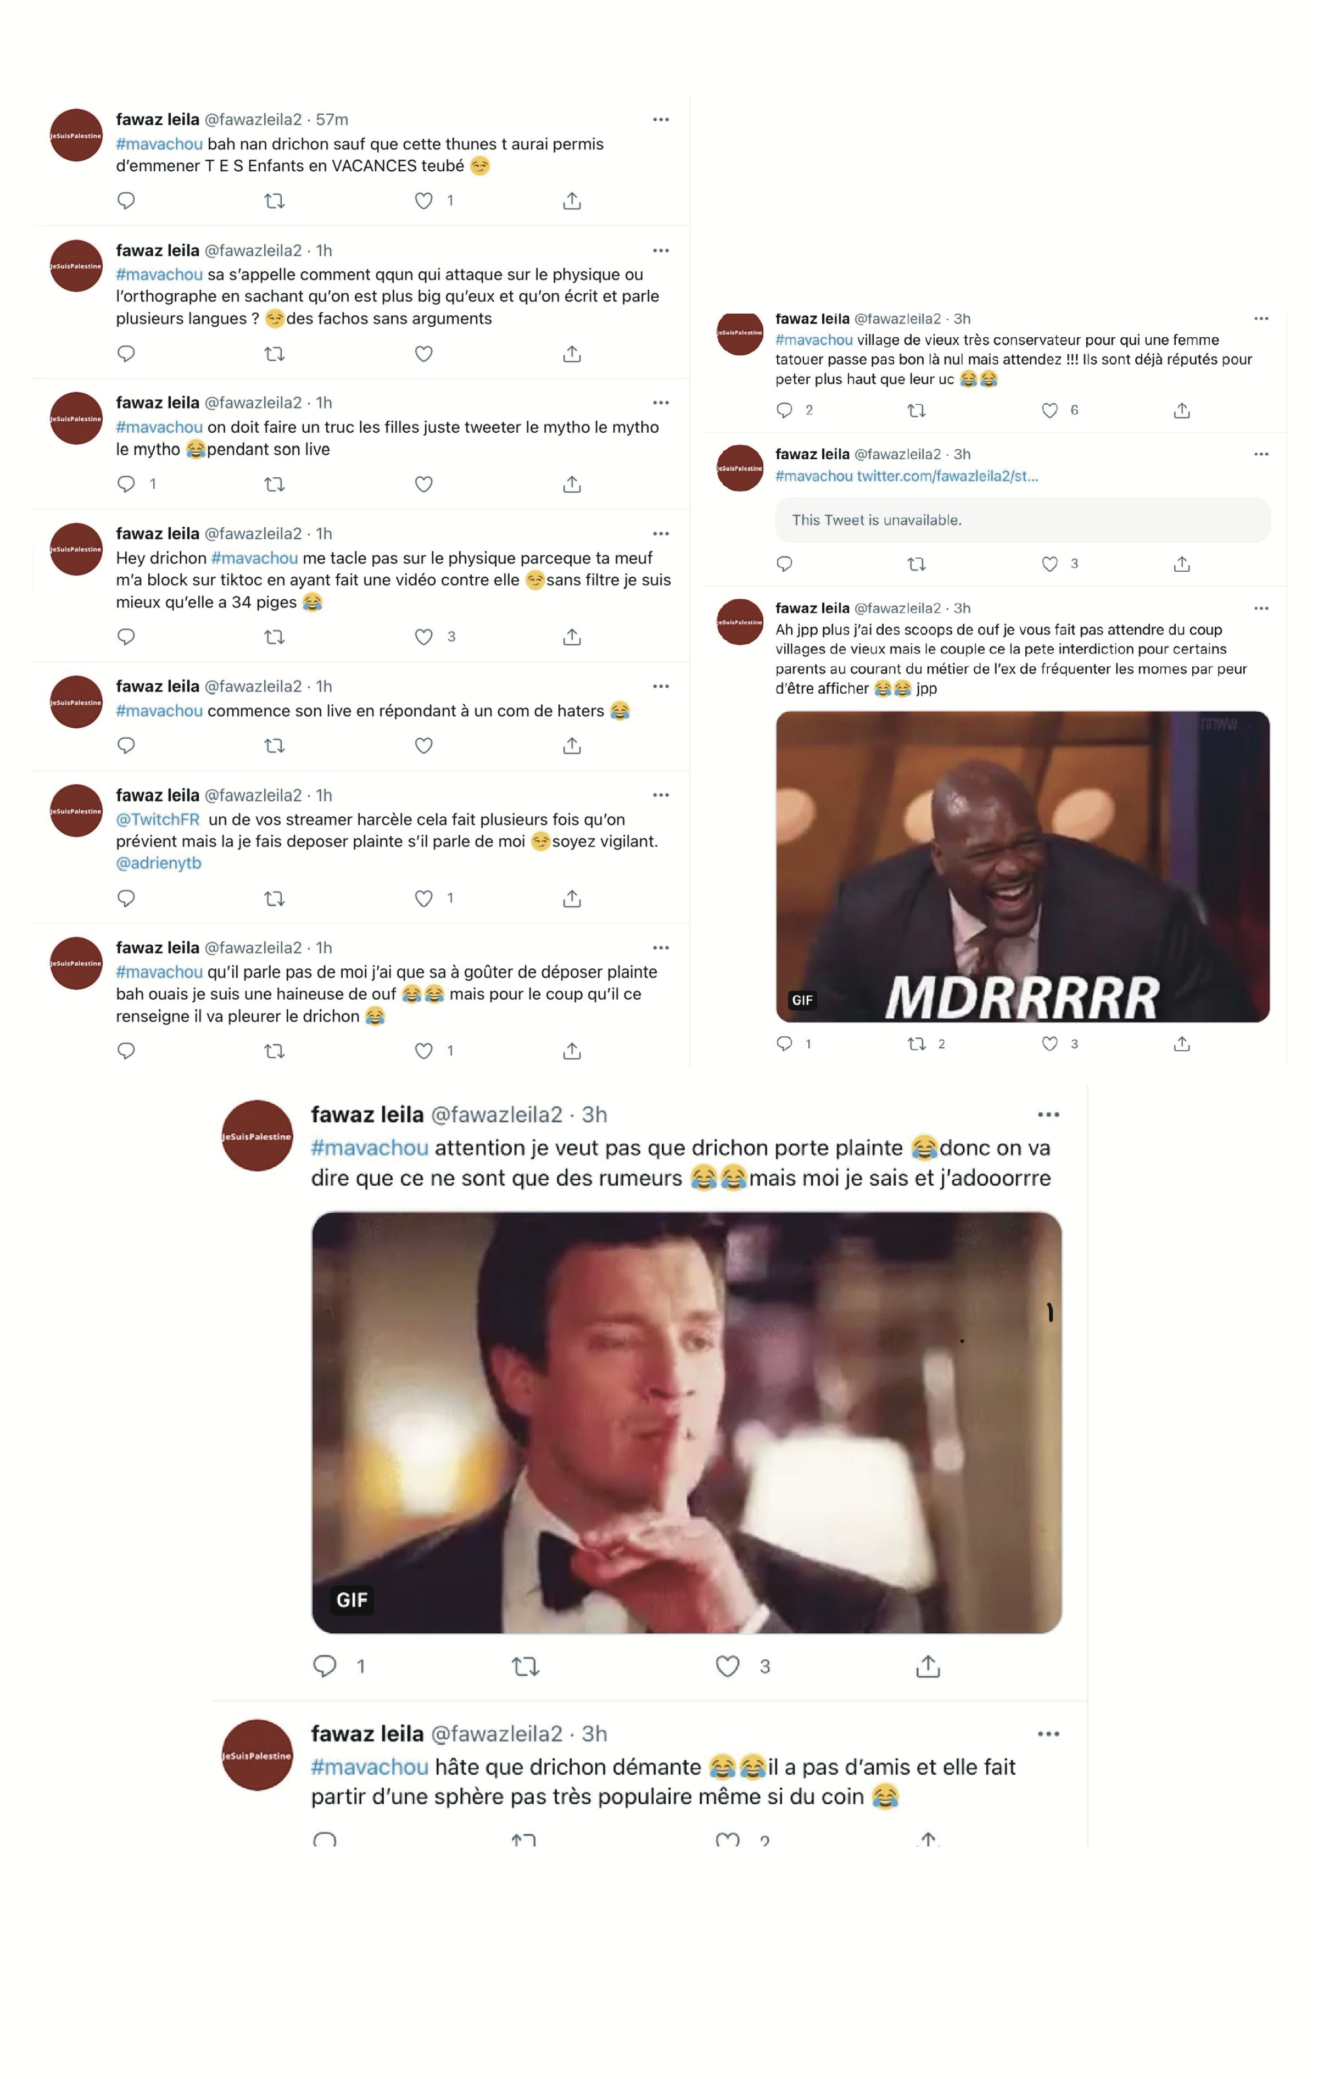Viewport: 1318px width, 2087px height.
Task: Share the tweet with the shushing man GIF
Action: coord(927,1666)
